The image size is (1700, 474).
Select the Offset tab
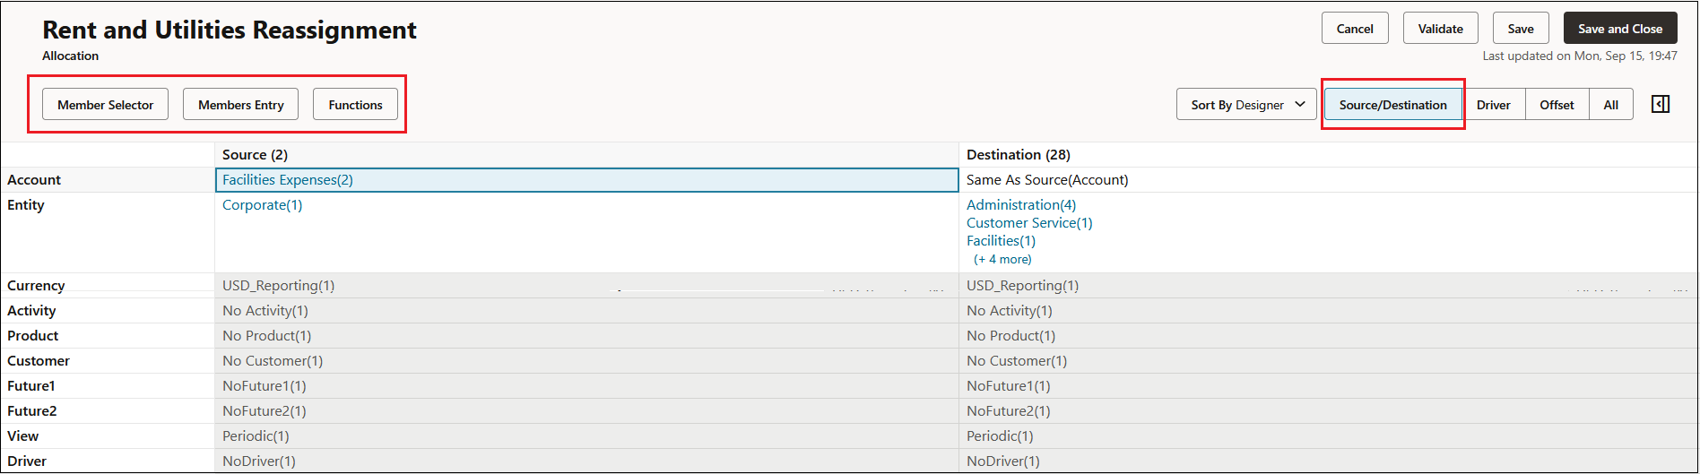[1557, 105]
